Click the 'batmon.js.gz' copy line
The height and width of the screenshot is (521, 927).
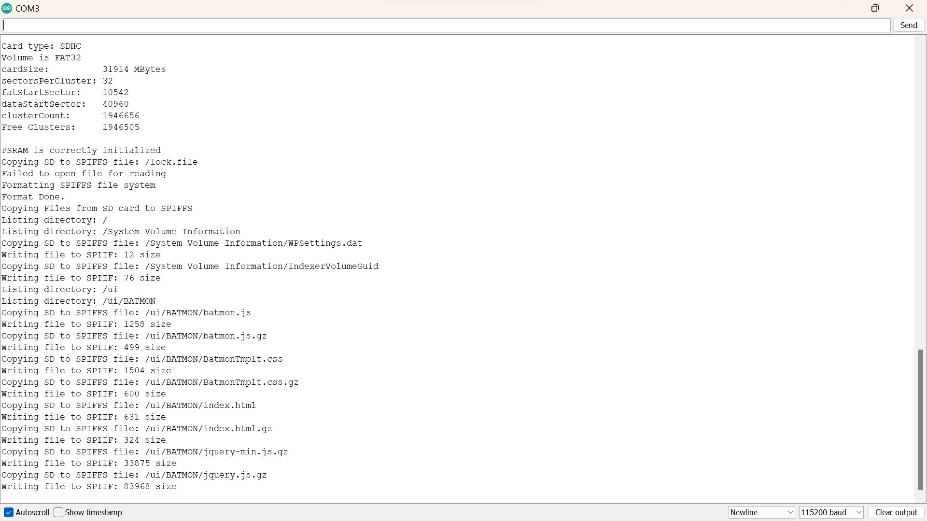[134, 336]
